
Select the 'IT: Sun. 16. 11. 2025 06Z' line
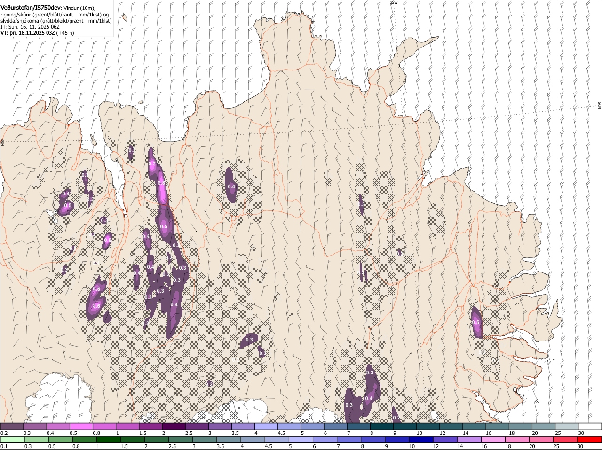(30, 27)
